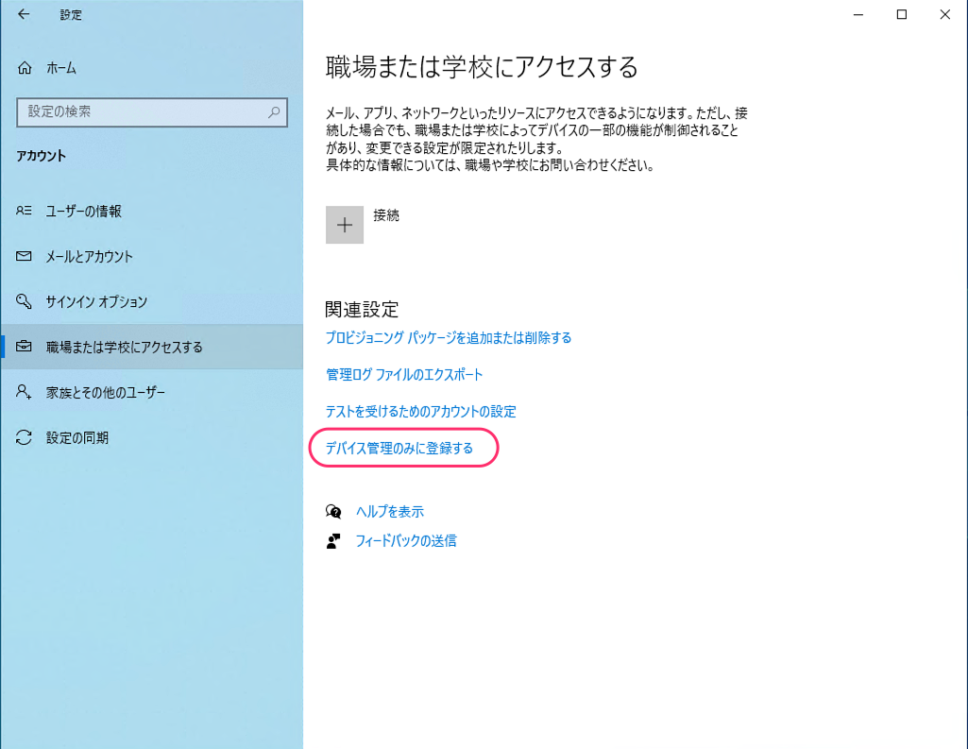968x749 pixels.
Task: Click the back arrow in title bar
Action: [24, 14]
